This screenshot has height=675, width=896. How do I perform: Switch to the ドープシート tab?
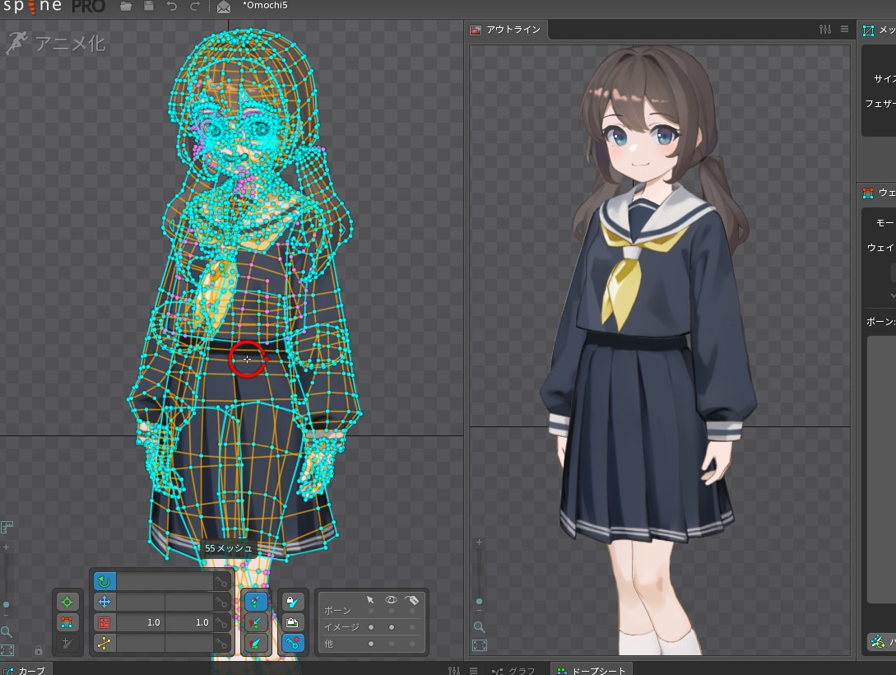591,670
